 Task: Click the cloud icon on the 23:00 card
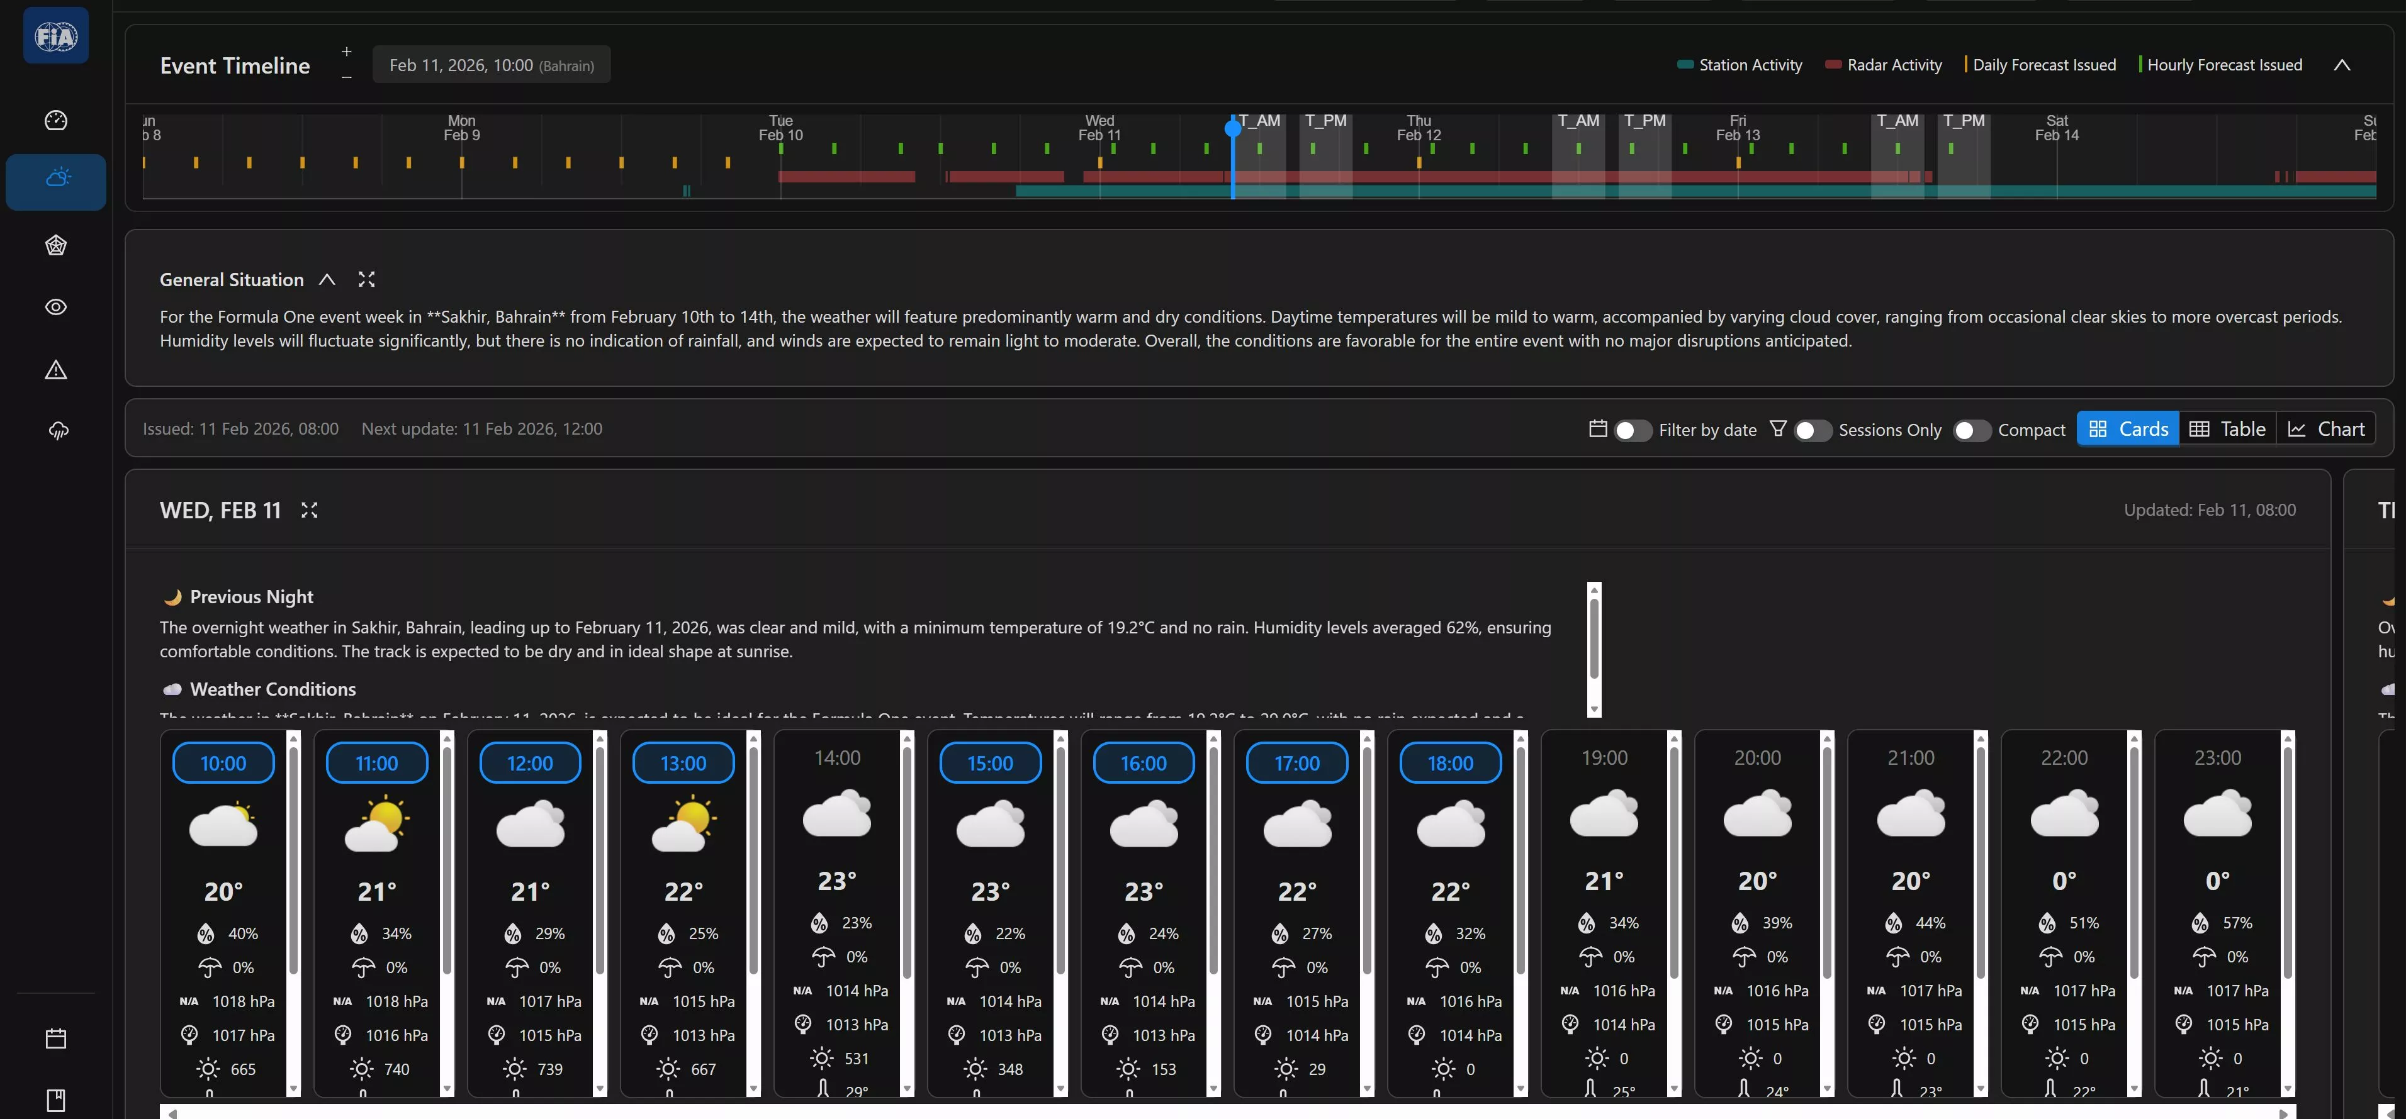[x=2218, y=814]
